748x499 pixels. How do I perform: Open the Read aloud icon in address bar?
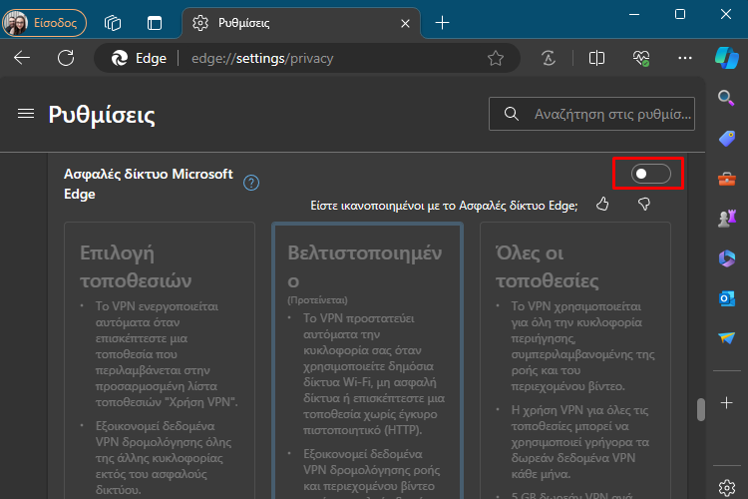[x=549, y=58]
